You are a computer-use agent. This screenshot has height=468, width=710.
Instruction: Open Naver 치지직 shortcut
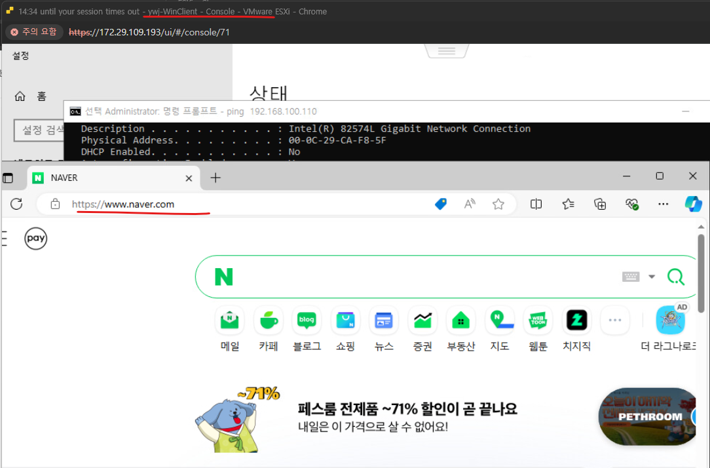(576, 329)
